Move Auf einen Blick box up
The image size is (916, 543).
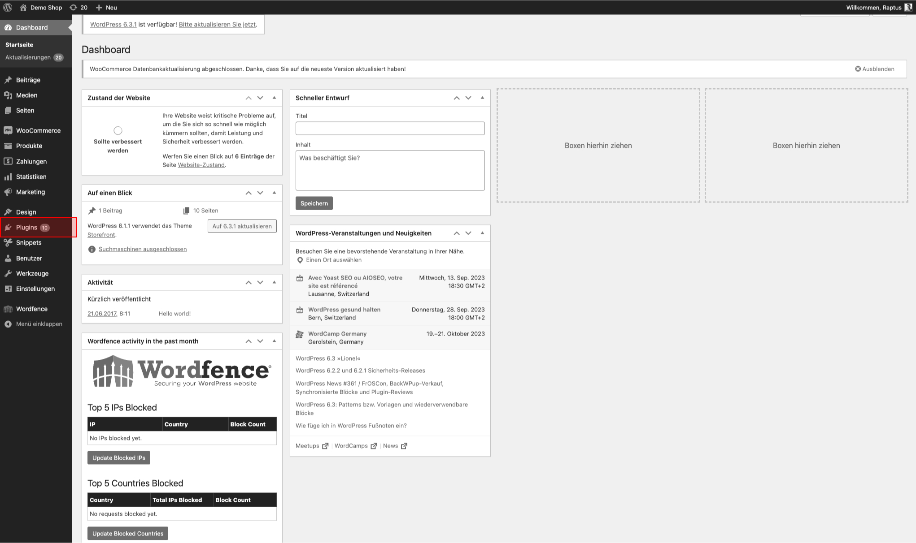coord(249,193)
